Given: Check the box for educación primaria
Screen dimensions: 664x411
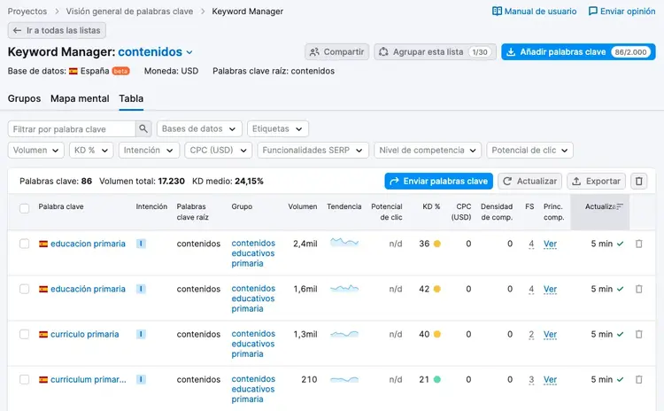Looking at the screenshot, I should point(25,289).
